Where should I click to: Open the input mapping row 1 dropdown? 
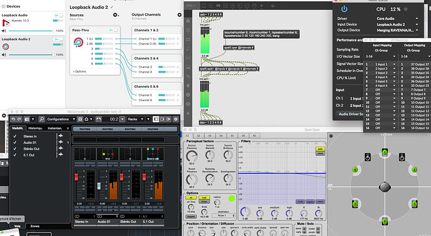(385, 64)
